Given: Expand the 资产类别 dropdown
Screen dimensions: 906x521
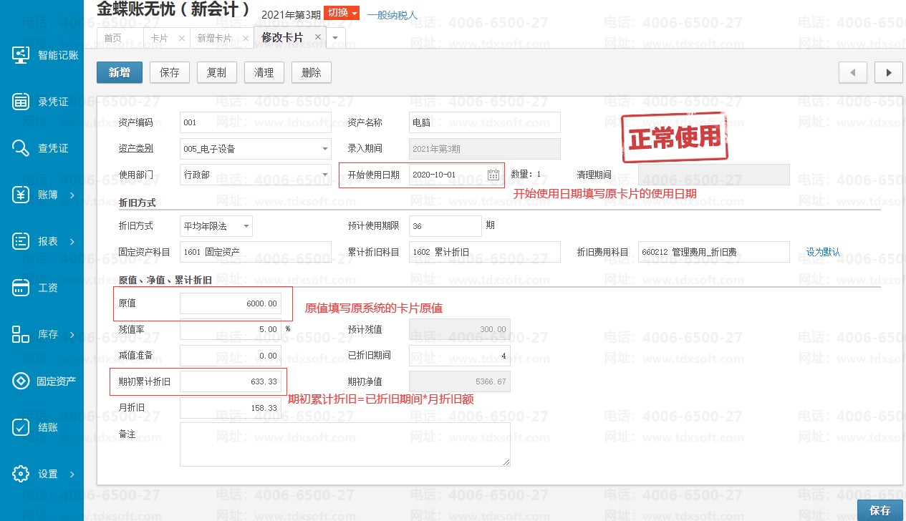Looking at the screenshot, I should click(324, 149).
